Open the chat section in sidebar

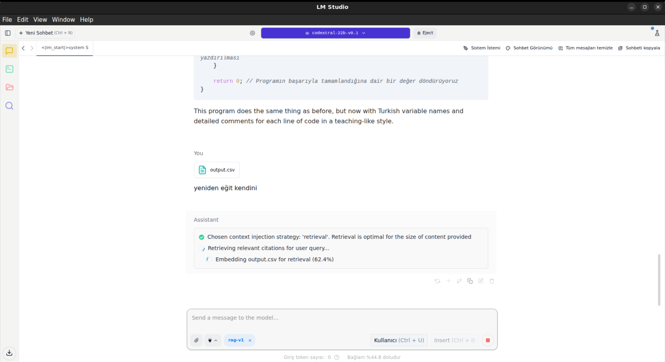(9, 51)
